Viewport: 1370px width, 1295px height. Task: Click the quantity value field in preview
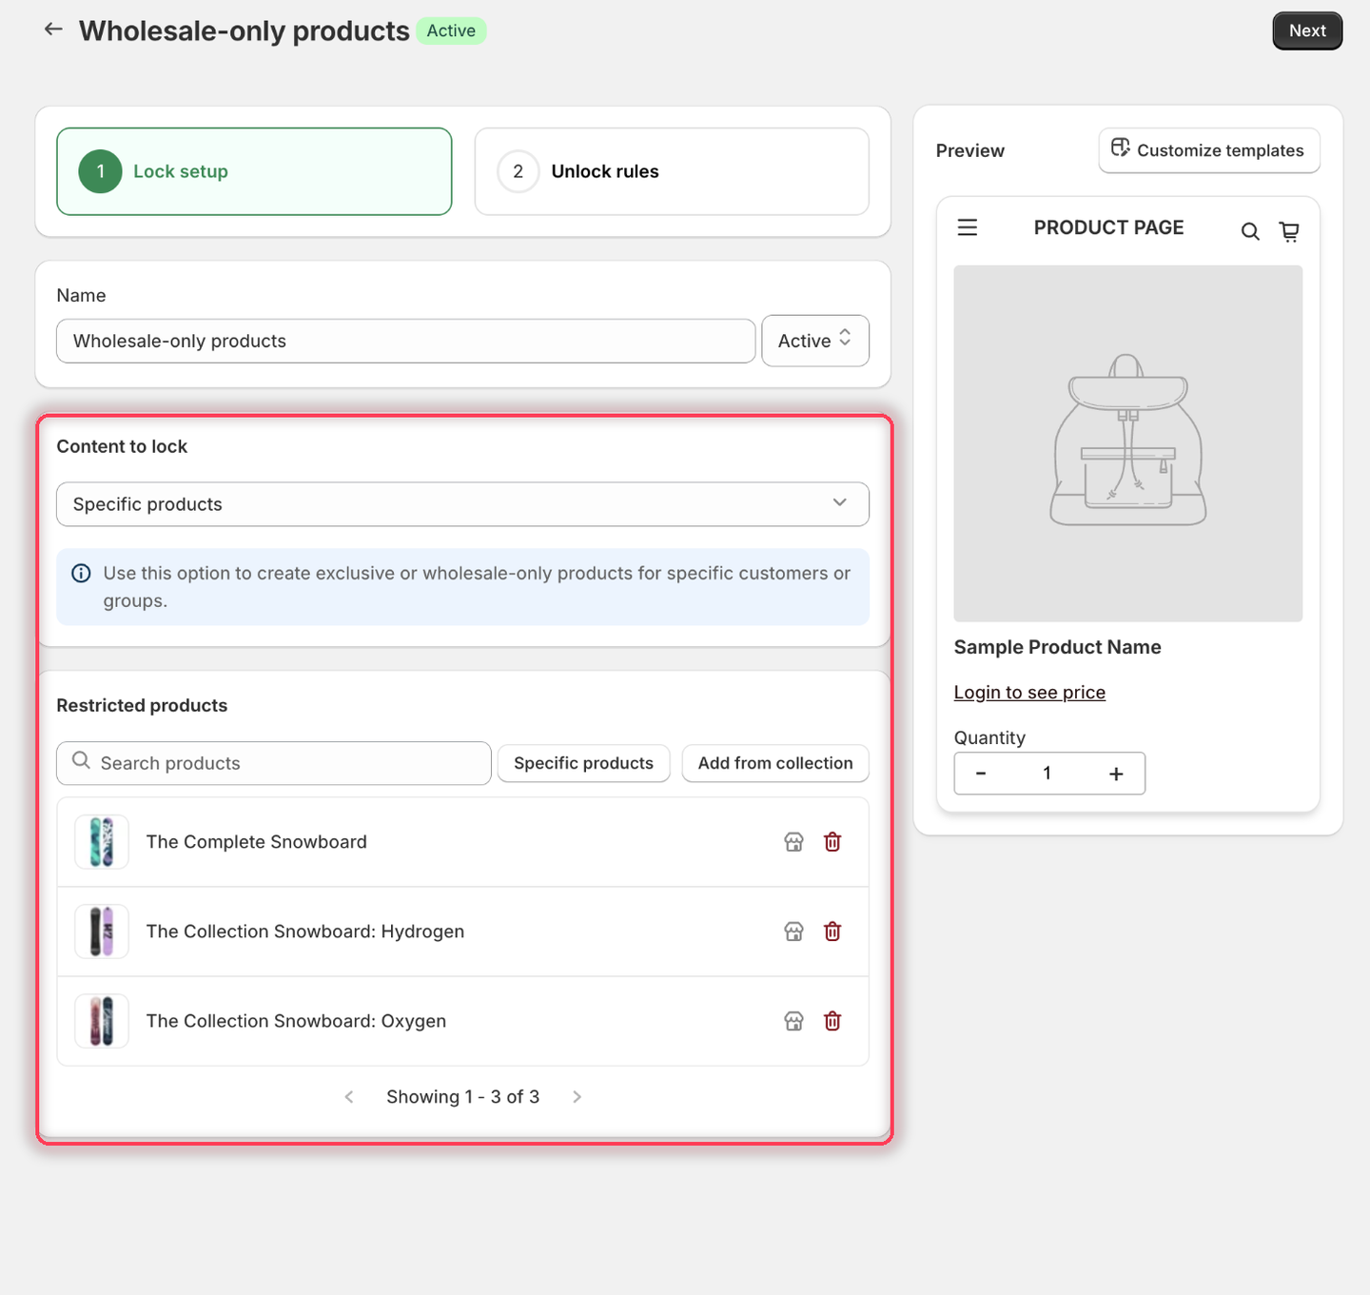(1047, 774)
